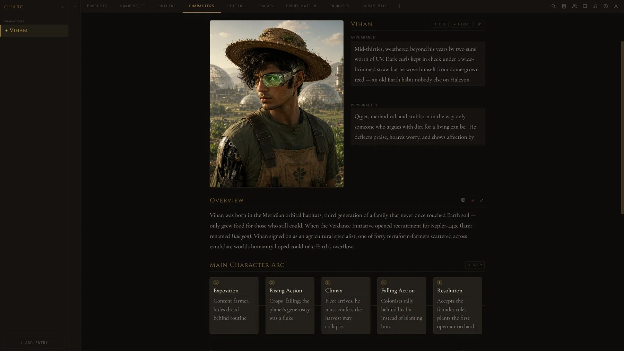This screenshot has width=624, height=351.
Task: Click the + FIELD button
Action: point(461,24)
